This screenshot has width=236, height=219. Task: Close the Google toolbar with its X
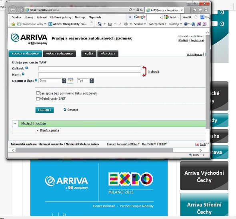click(130, 17)
